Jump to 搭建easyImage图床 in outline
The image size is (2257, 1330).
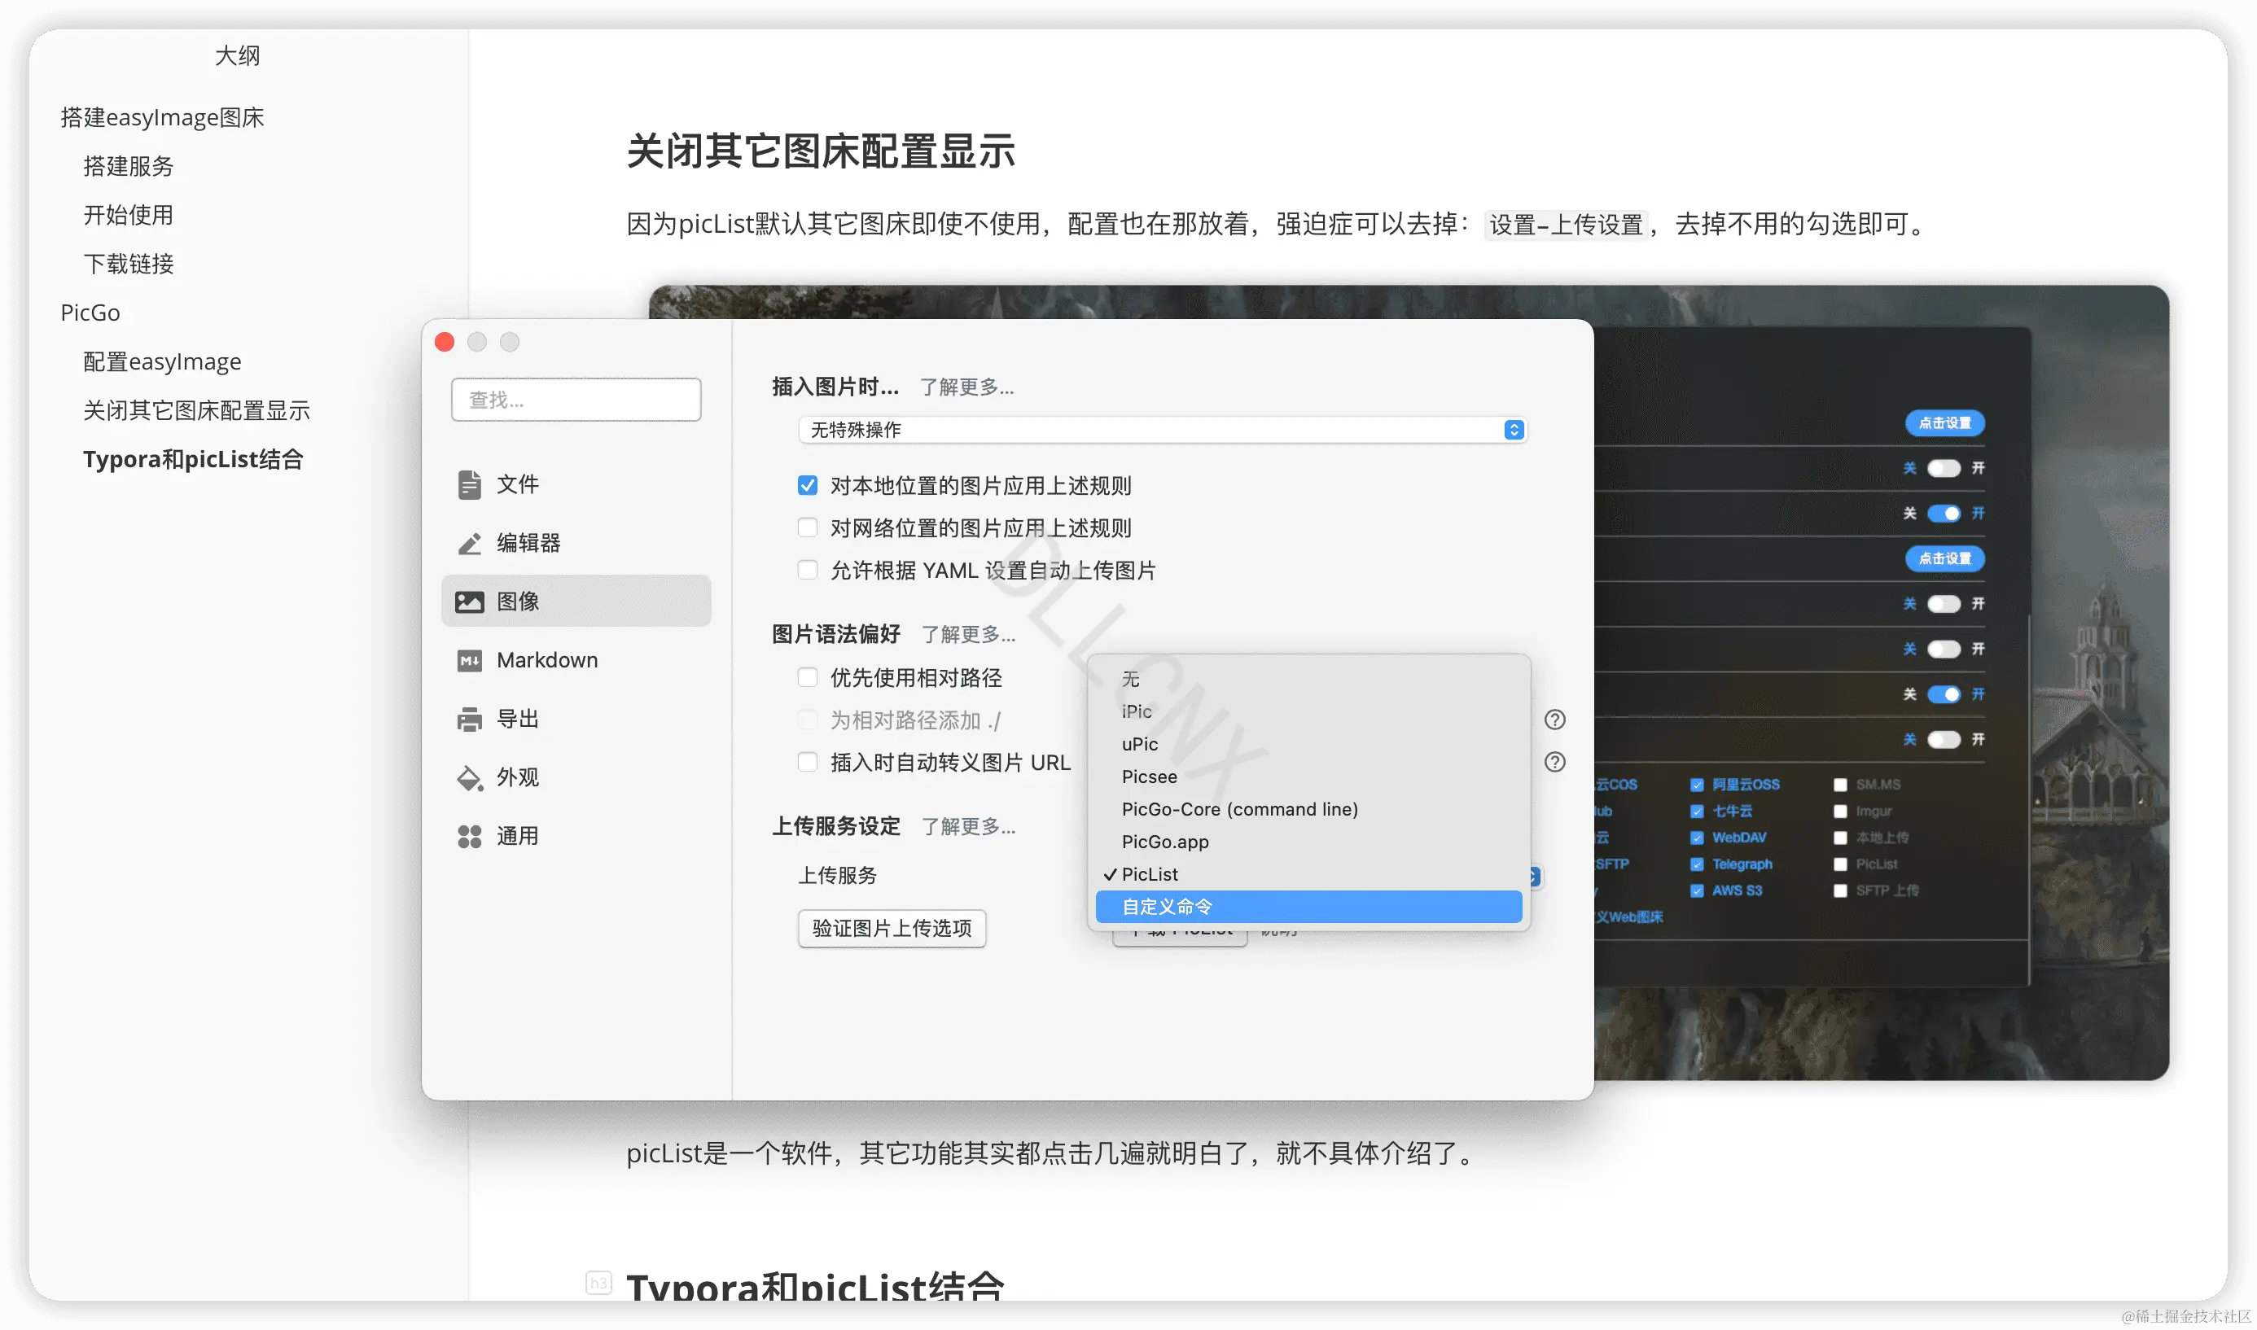tap(162, 117)
